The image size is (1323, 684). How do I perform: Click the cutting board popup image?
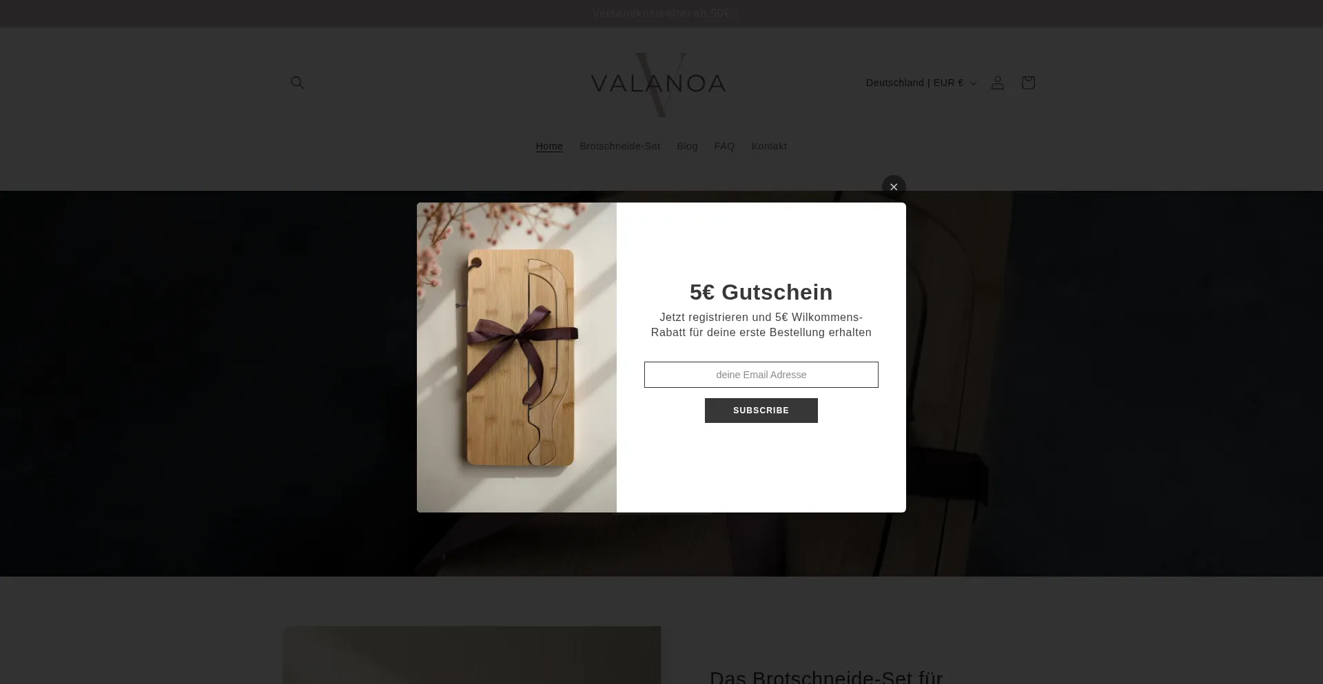[x=517, y=357]
